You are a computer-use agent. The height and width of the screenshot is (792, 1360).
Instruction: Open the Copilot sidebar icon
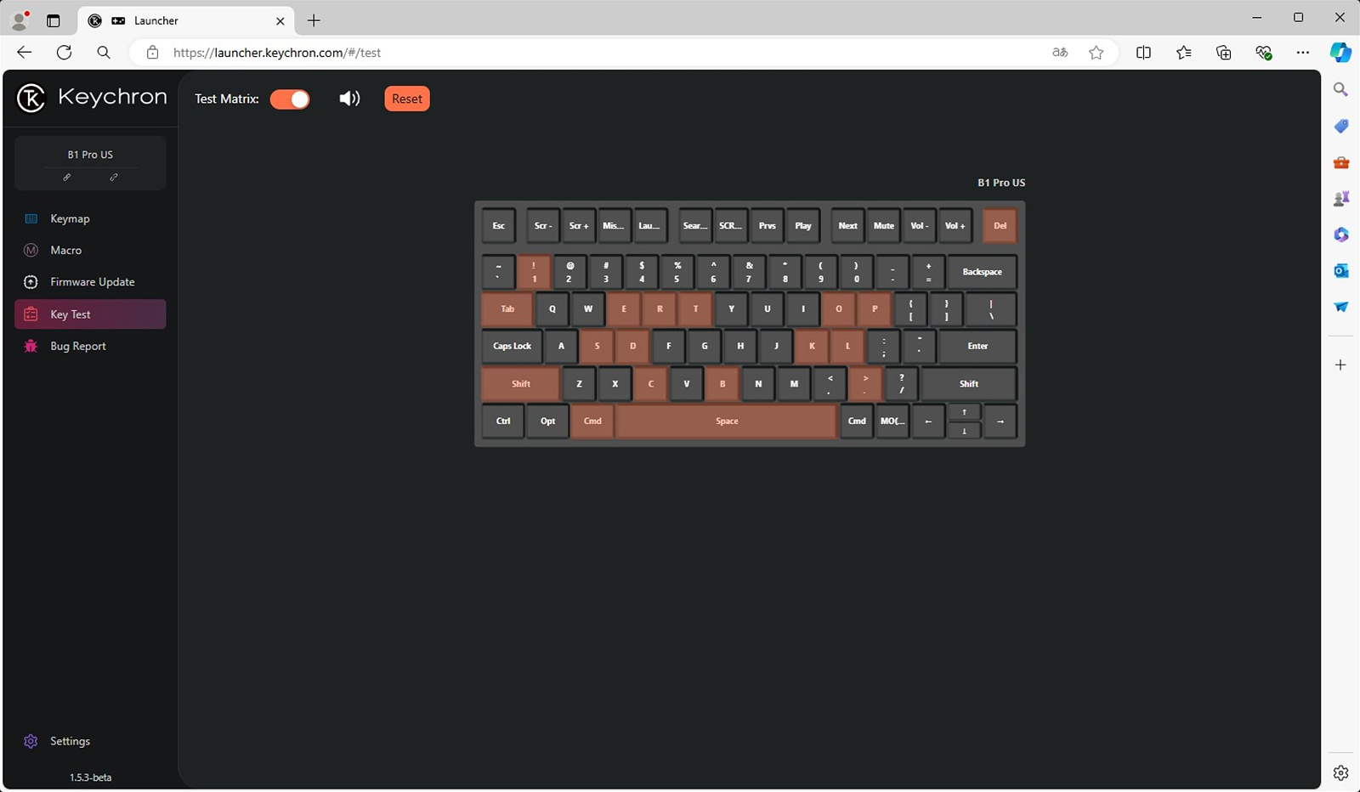pos(1340,53)
